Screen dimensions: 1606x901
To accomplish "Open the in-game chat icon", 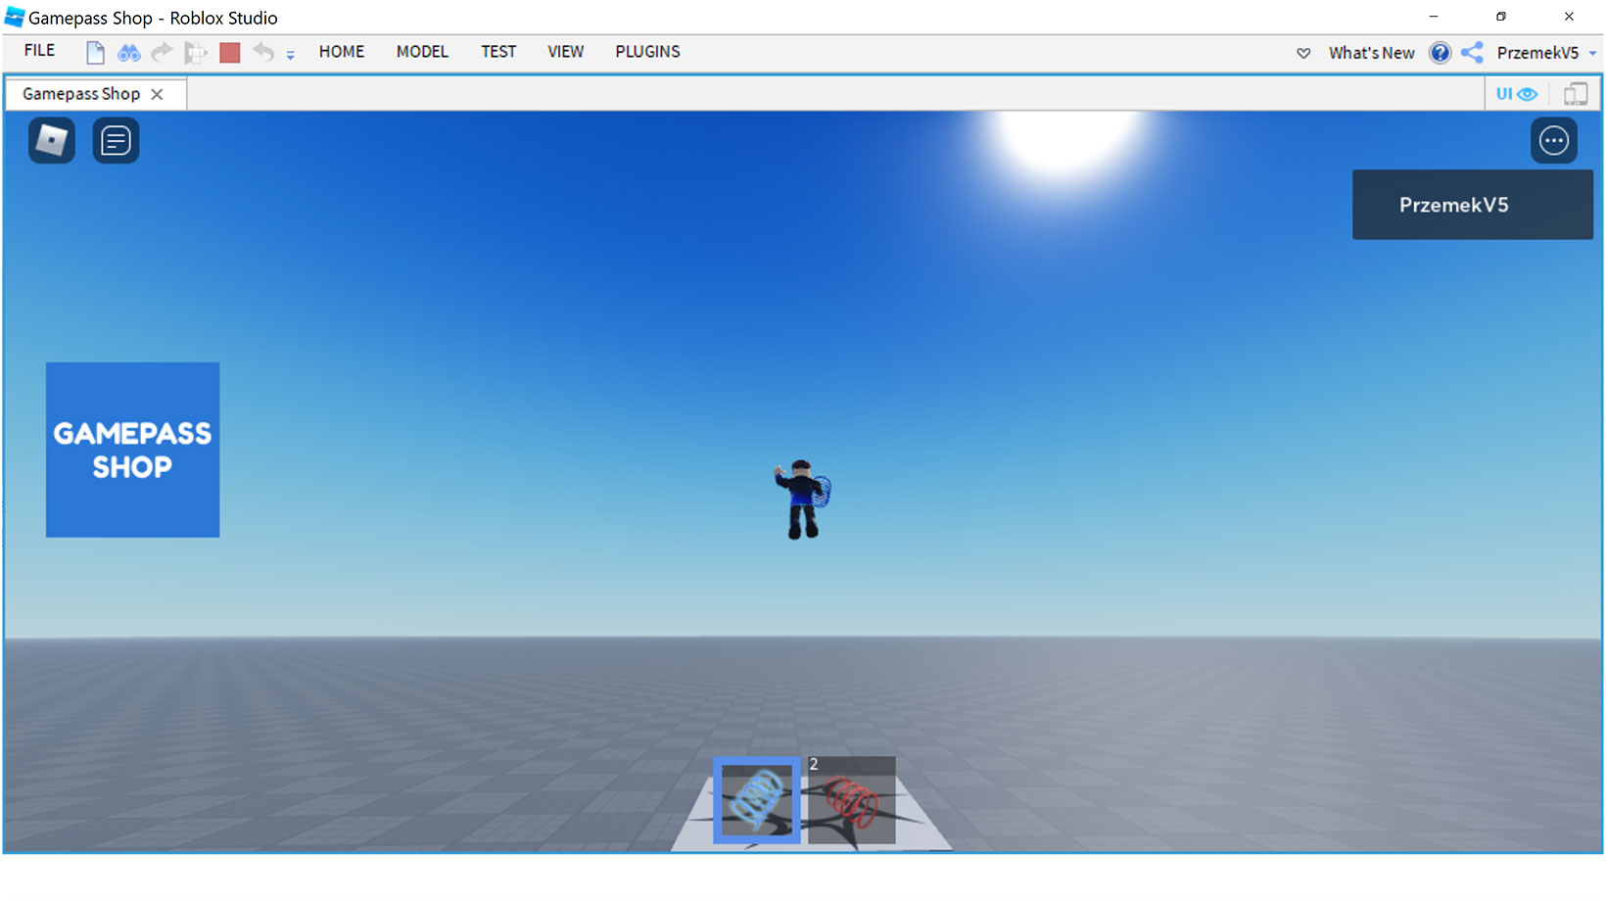I will point(116,140).
